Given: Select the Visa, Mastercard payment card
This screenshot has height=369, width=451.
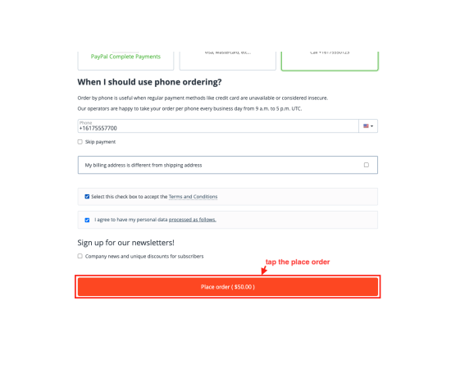Looking at the screenshot, I should 227,61.
